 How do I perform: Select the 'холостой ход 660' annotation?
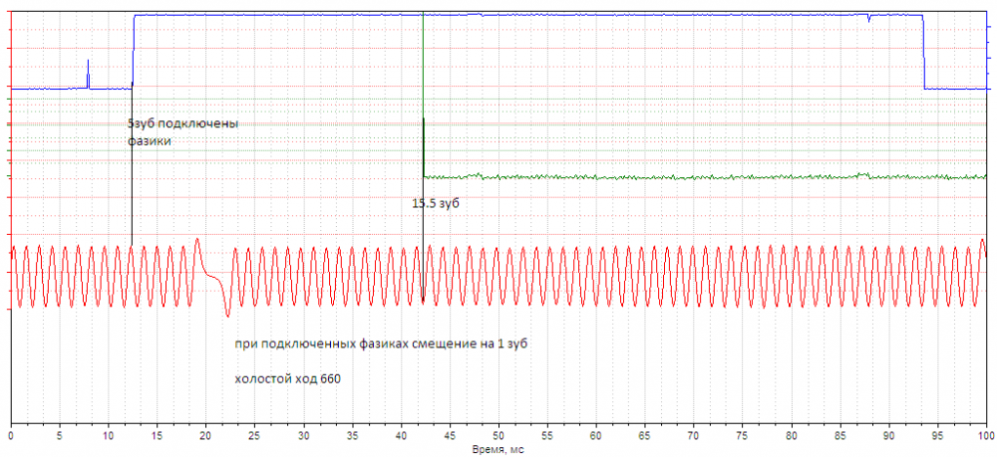click(x=287, y=379)
